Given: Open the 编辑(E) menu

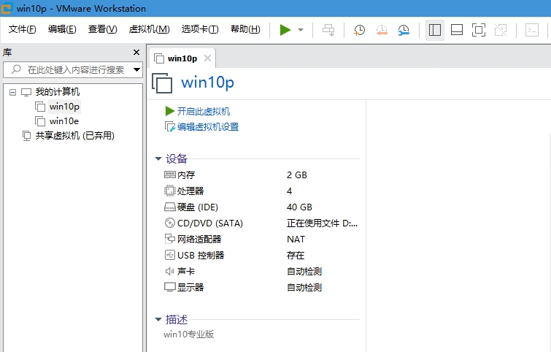Looking at the screenshot, I should (x=62, y=29).
